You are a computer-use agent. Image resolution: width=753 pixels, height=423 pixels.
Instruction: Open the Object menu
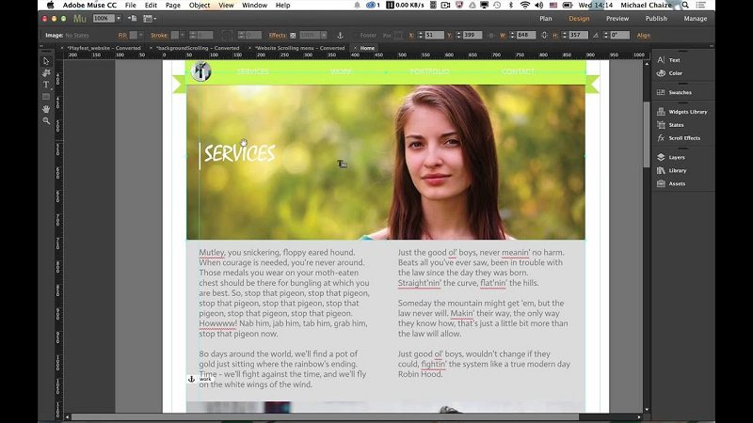point(200,5)
